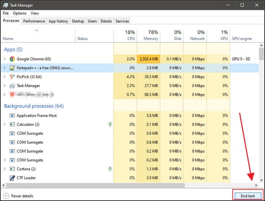Click the Cortana suspended leaf status icon
This screenshot has height=201, width=265.
(x=110, y=169)
